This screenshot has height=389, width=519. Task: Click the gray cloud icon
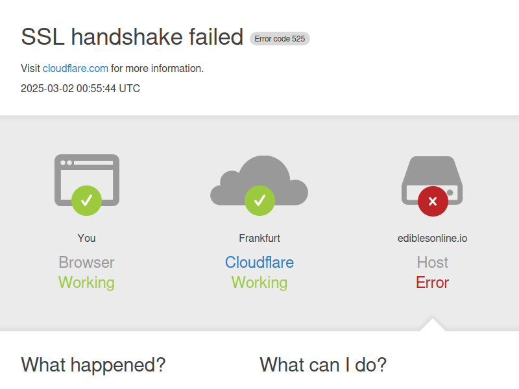click(x=259, y=180)
